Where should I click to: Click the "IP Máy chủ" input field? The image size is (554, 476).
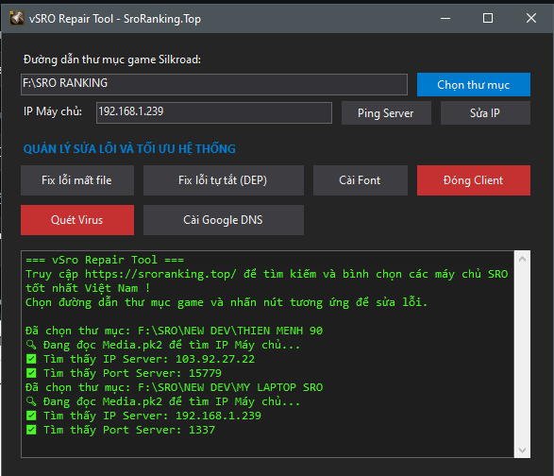[214, 112]
